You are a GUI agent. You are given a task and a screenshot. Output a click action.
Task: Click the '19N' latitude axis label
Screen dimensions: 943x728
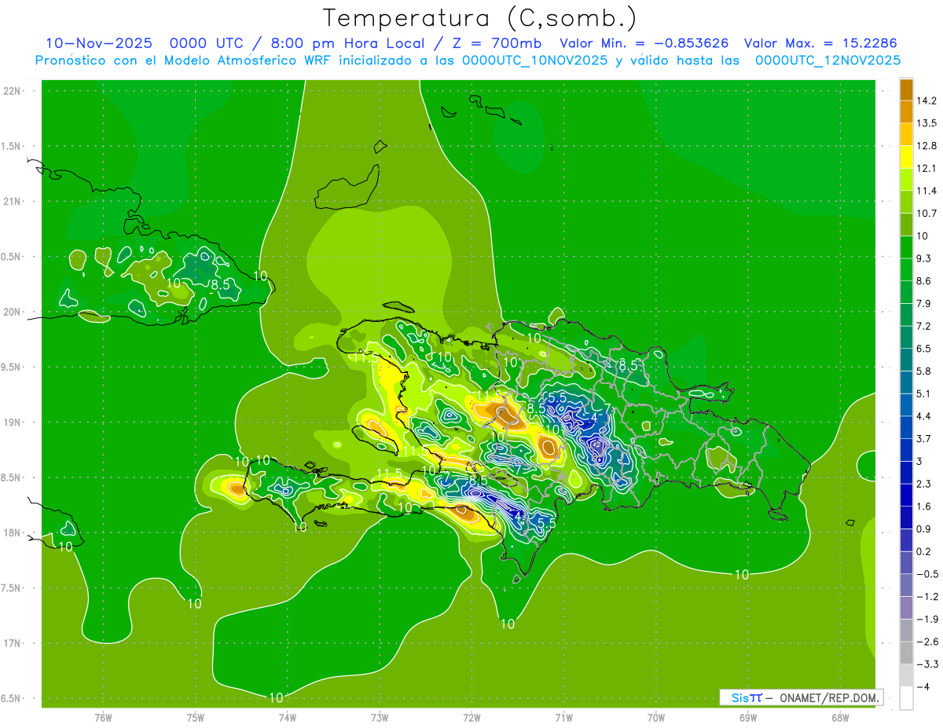click(12, 422)
